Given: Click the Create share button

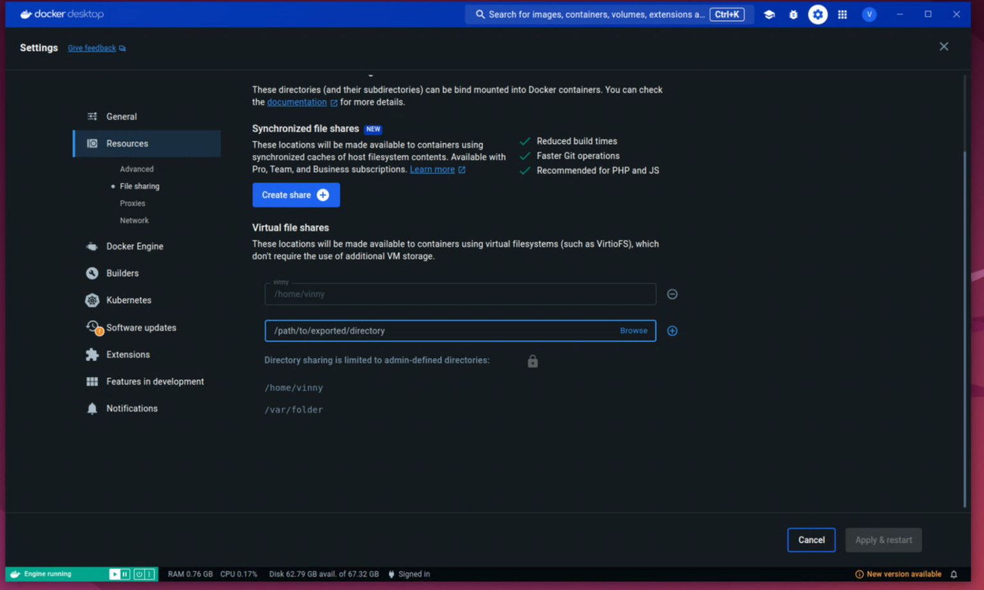Looking at the screenshot, I should 296,195.
